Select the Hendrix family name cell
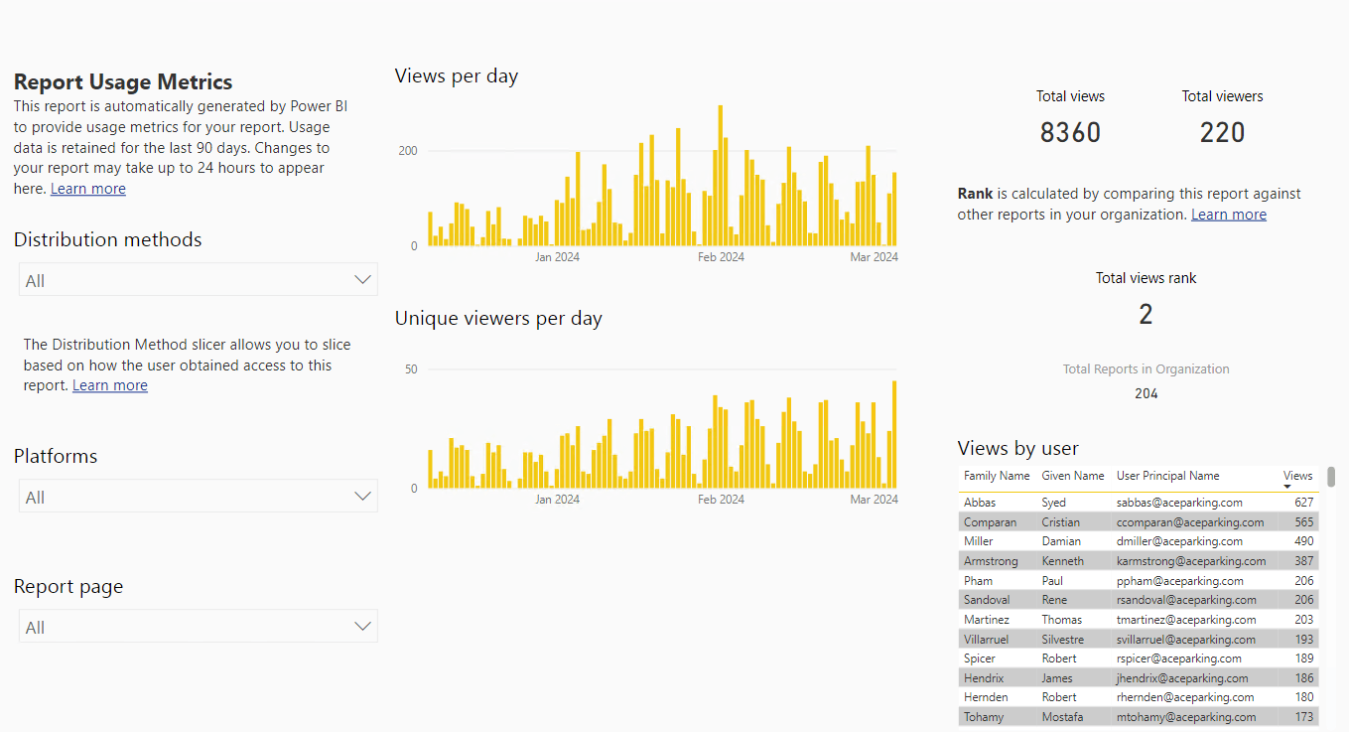Image resolution: width=1349 pixels, height=732 pixels. [x=984, y=678]
